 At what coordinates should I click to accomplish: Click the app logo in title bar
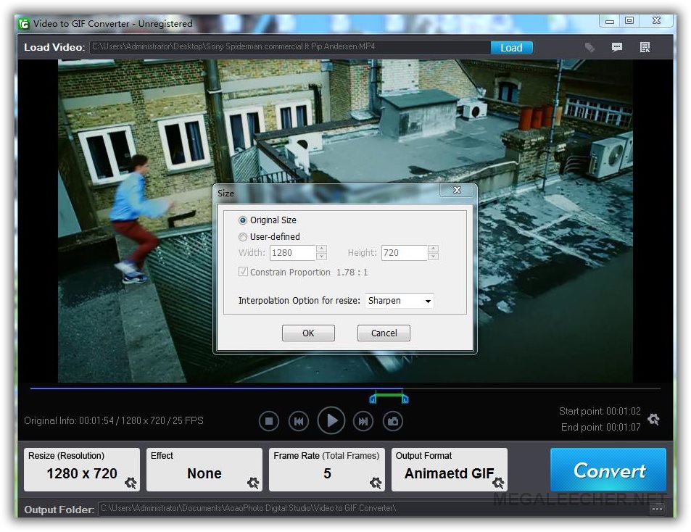(24, 24)
